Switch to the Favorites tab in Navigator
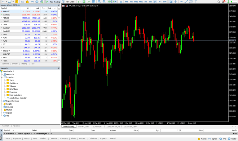 pos(16,126)
